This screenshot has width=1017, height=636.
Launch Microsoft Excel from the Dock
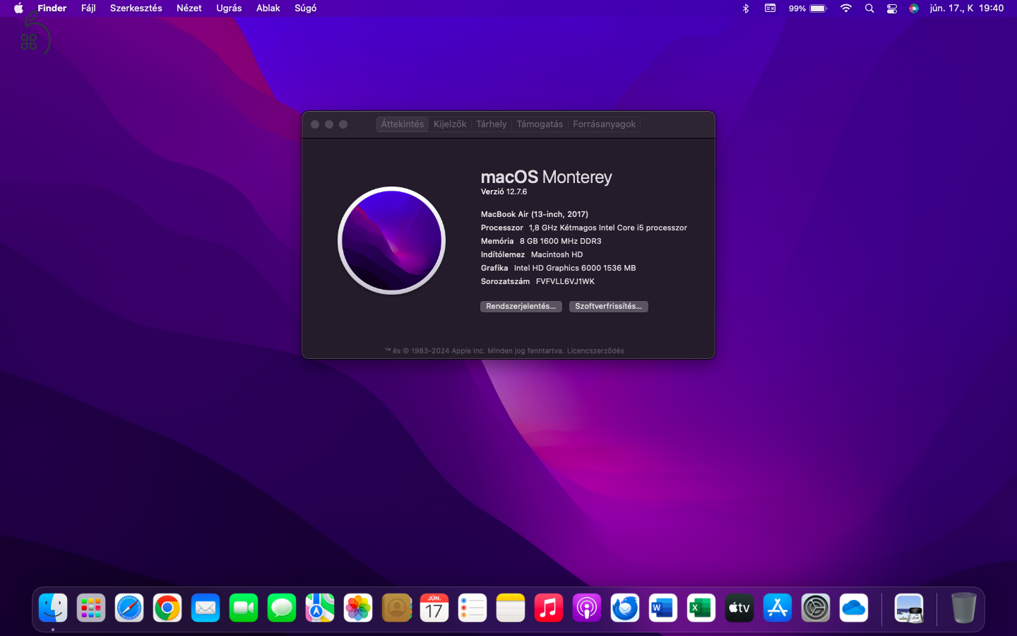pyautogui.click(x=701, y=608)
